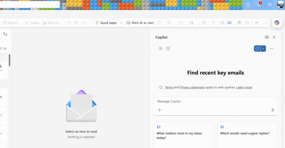The width and height of the screenshot is (285, 148).
Task: Click the Print icon
Action: [204, 23]
